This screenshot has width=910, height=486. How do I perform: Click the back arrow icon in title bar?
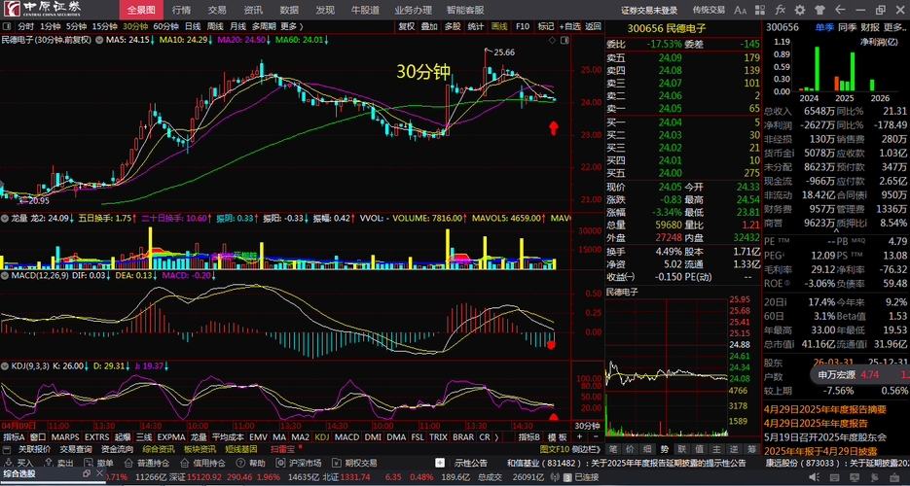pyautogui.click(x=839, y=10)
